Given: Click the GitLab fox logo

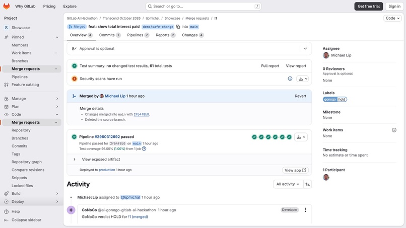Looking at the screenshot, I should click(x=7, y=6).
